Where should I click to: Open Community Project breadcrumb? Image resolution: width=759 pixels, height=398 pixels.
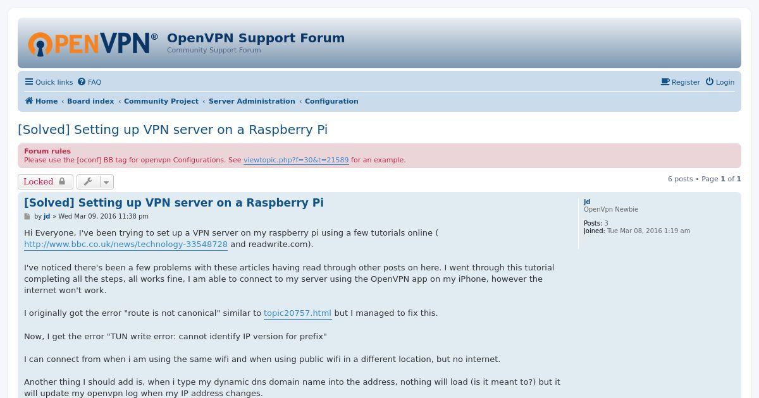click(x=161, y=101)
